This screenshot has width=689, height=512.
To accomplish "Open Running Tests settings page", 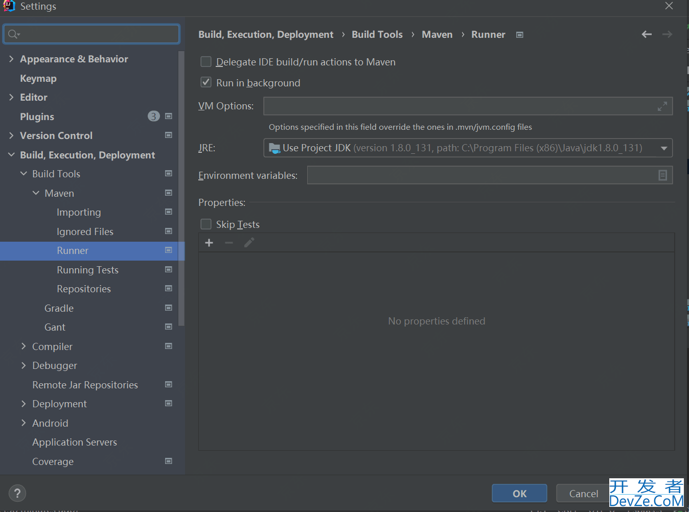I will coord(87,270).
